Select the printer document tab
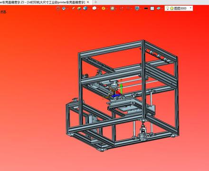 [42, 2]
